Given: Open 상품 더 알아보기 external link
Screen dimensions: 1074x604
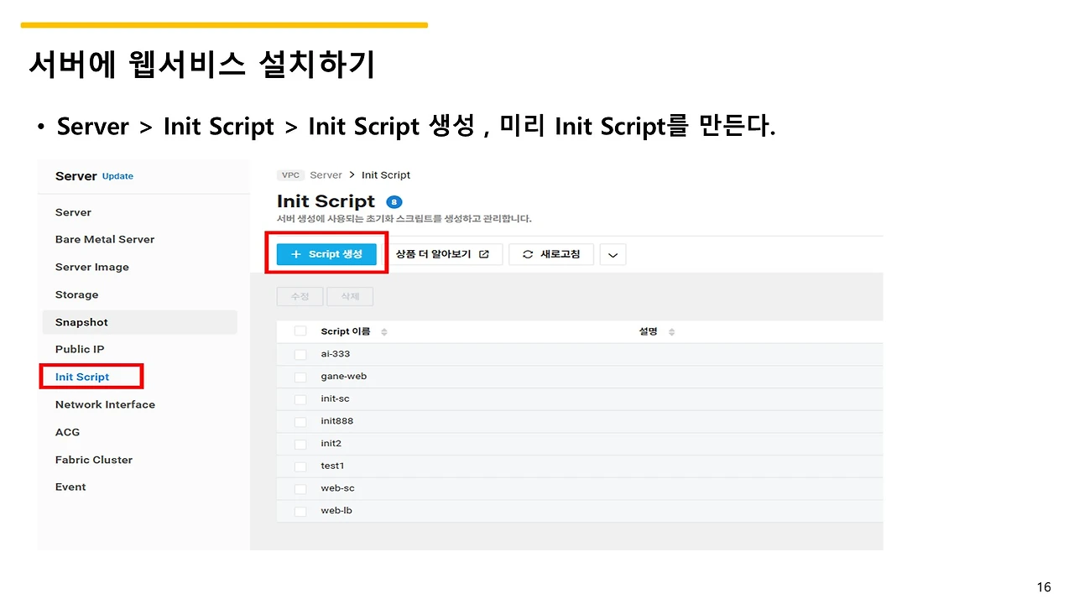Looking at the screenshot, I should (443, 254).
